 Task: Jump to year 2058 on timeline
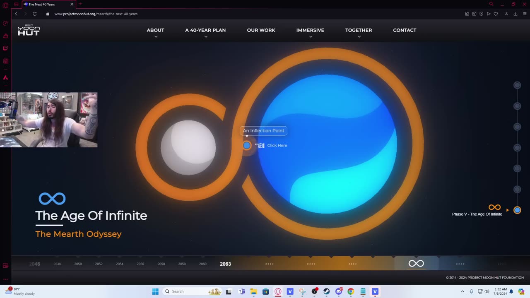coord(161,264)
